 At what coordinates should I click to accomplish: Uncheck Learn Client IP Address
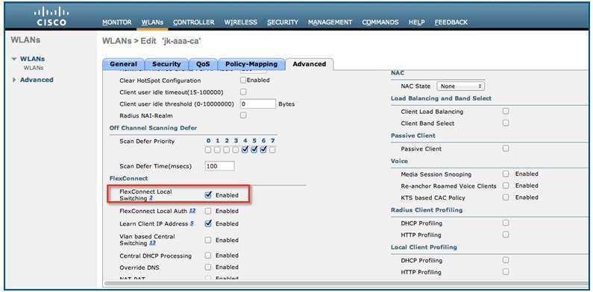tap(208, 223)
